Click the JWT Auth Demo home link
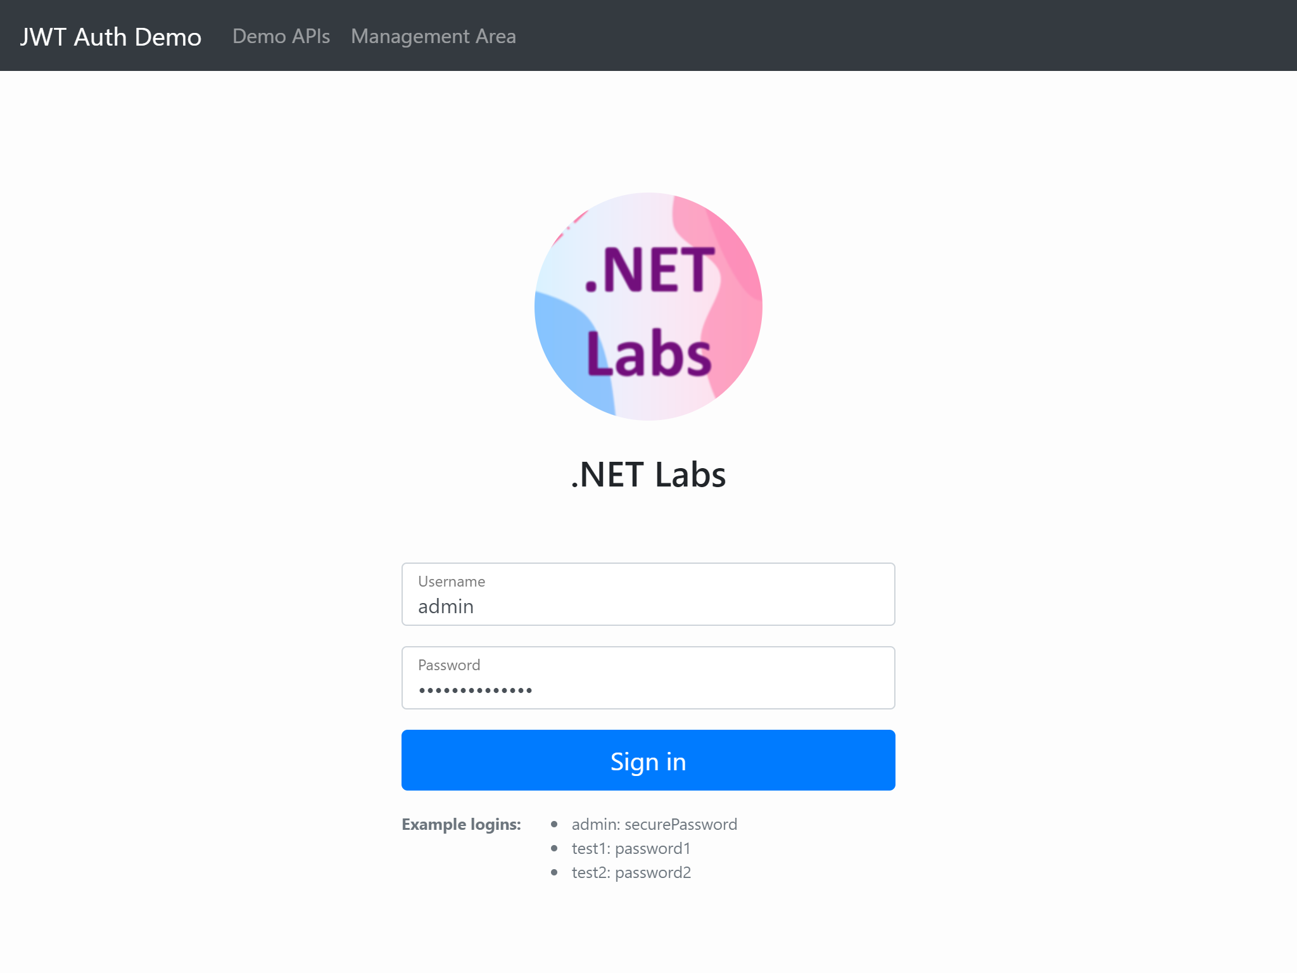This screenshot has height=973, width=1297. pos(111,35)
